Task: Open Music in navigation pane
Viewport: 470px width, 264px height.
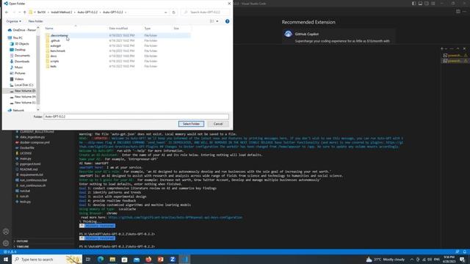Action: (x=18, y=67)
